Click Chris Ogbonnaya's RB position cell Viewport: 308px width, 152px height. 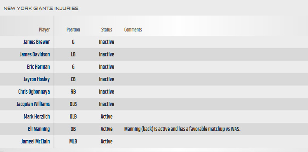coord(73,92)
